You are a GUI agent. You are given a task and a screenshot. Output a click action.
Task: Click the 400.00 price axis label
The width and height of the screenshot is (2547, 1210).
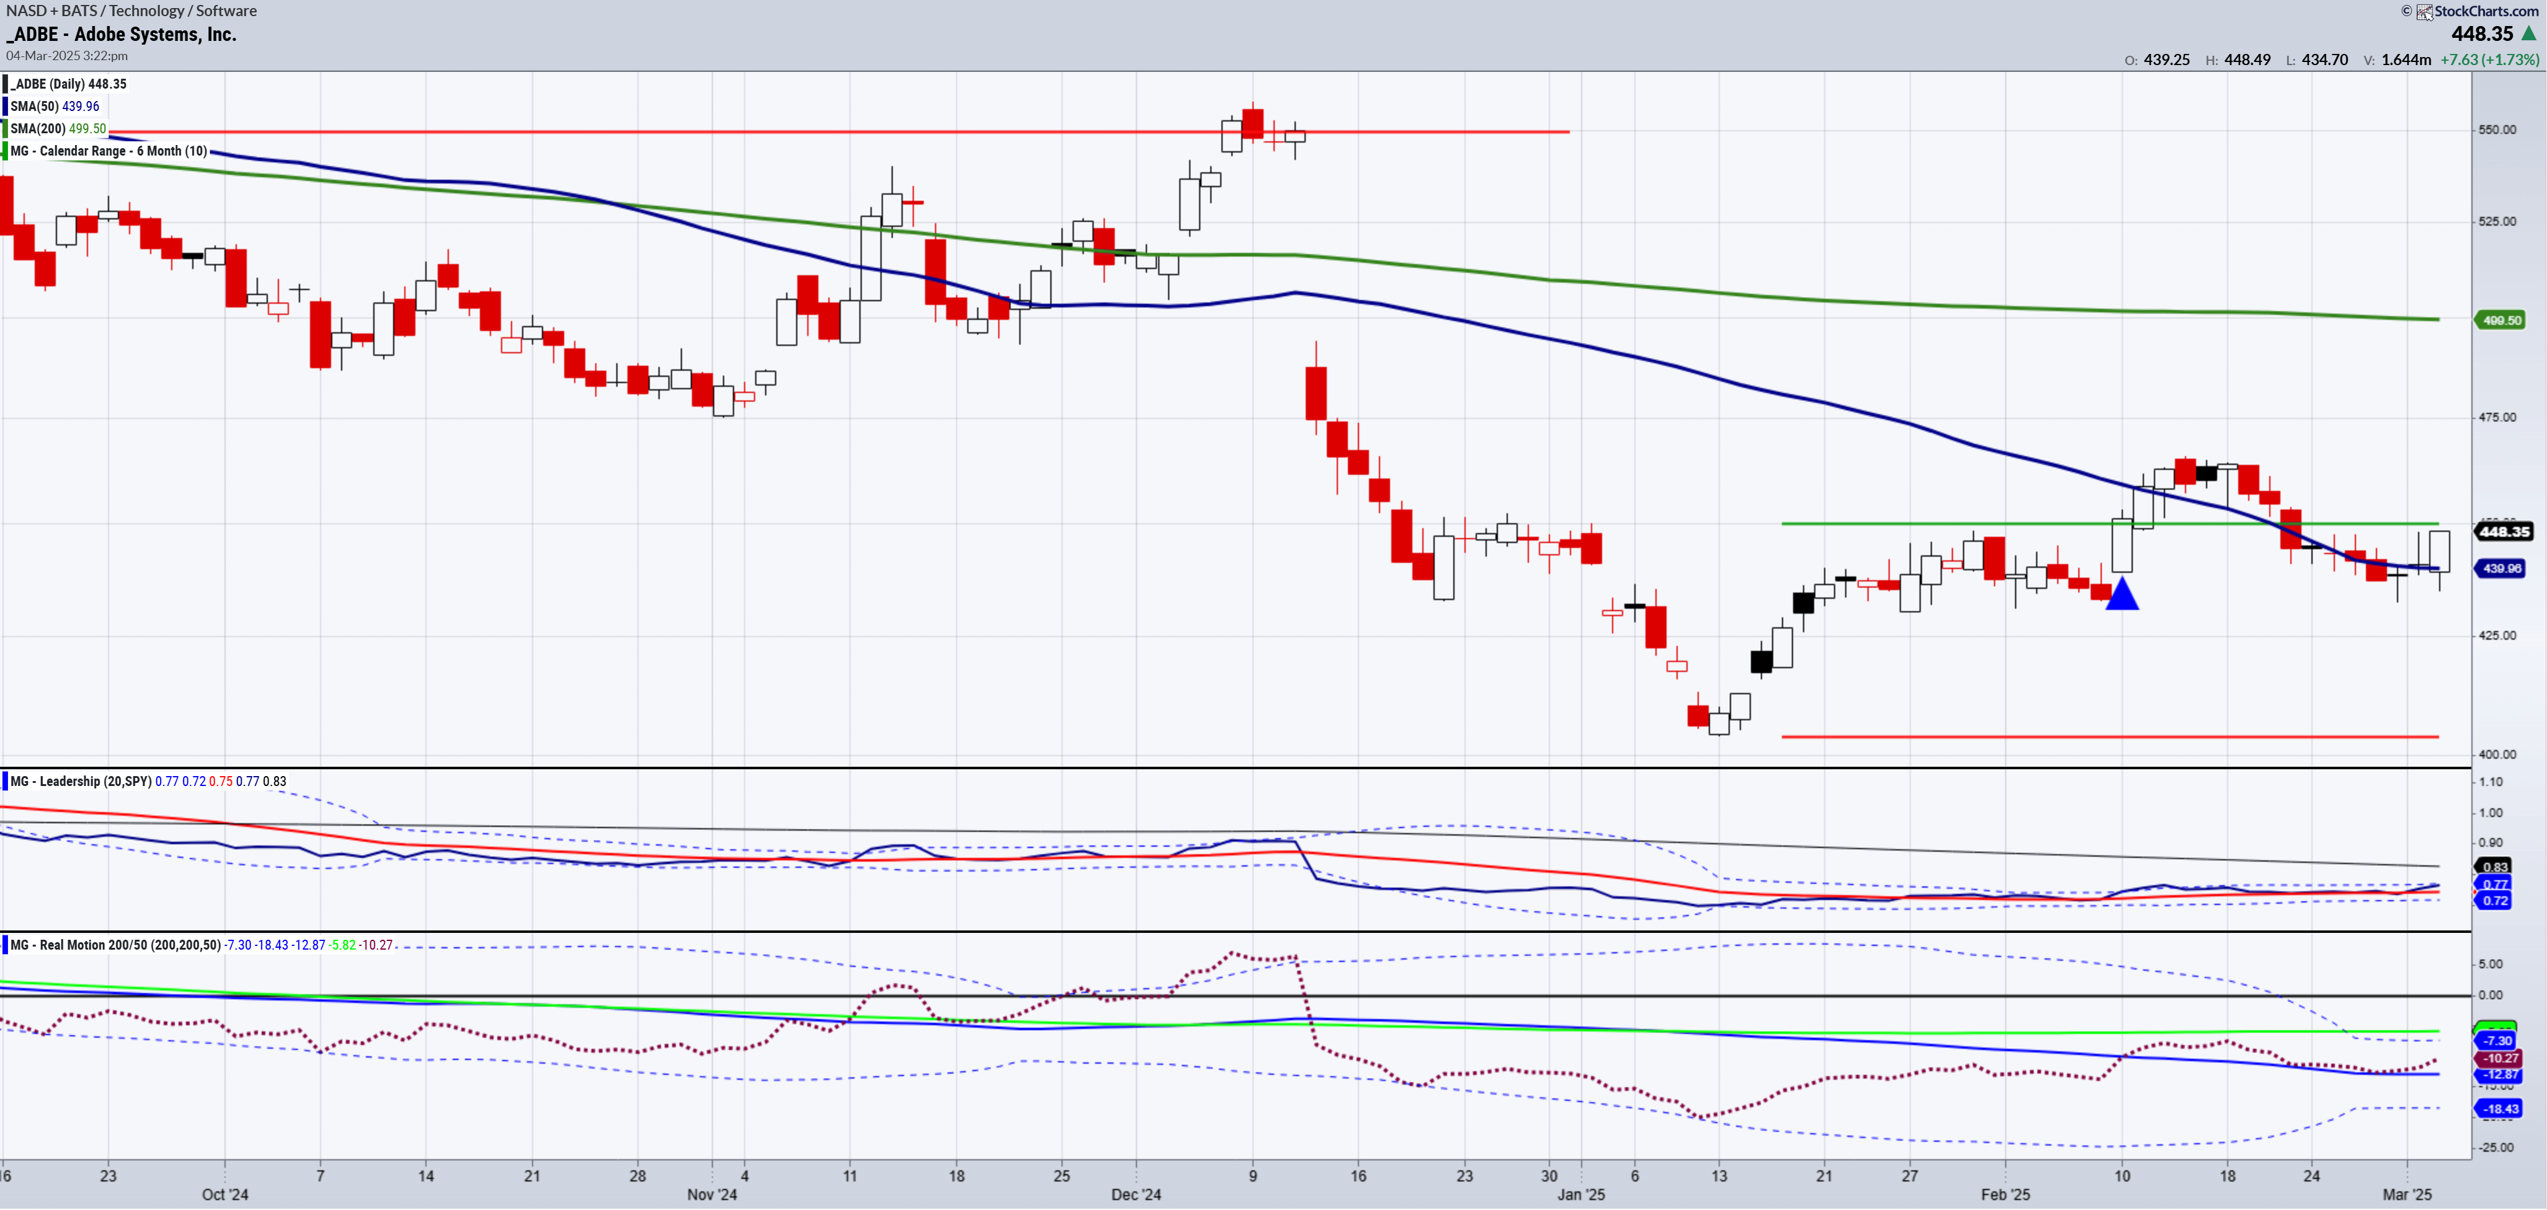[x=2497, y=754]
